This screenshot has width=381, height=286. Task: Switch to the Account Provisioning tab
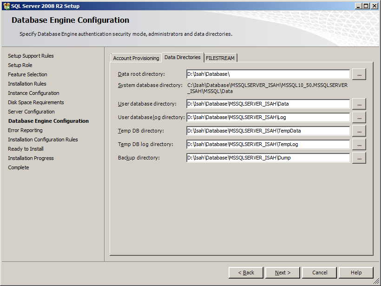(135, 58)
